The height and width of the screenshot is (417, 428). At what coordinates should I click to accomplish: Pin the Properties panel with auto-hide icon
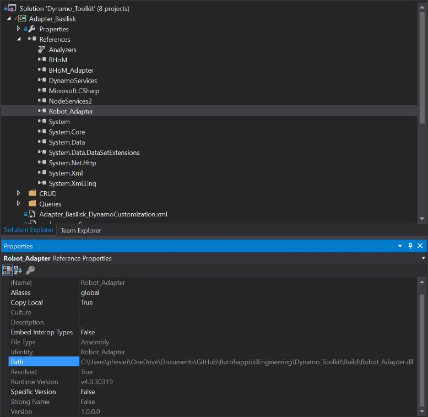(410, 246)
